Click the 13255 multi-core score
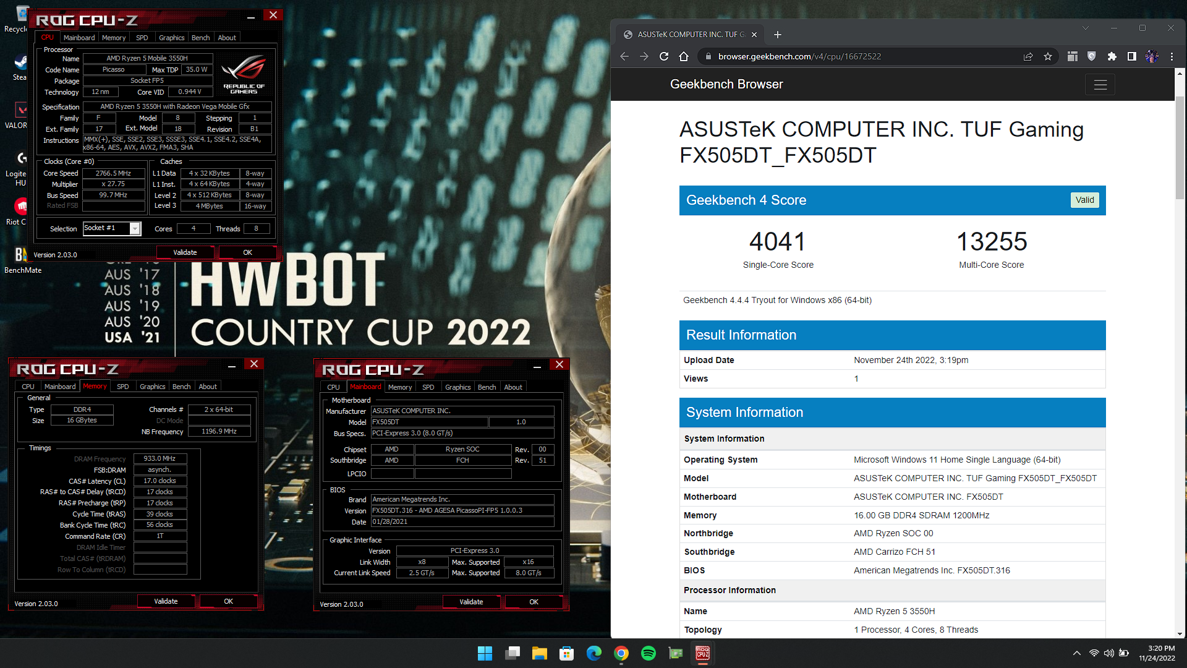Screen dimensions: 1187x668 coord(991,241)
